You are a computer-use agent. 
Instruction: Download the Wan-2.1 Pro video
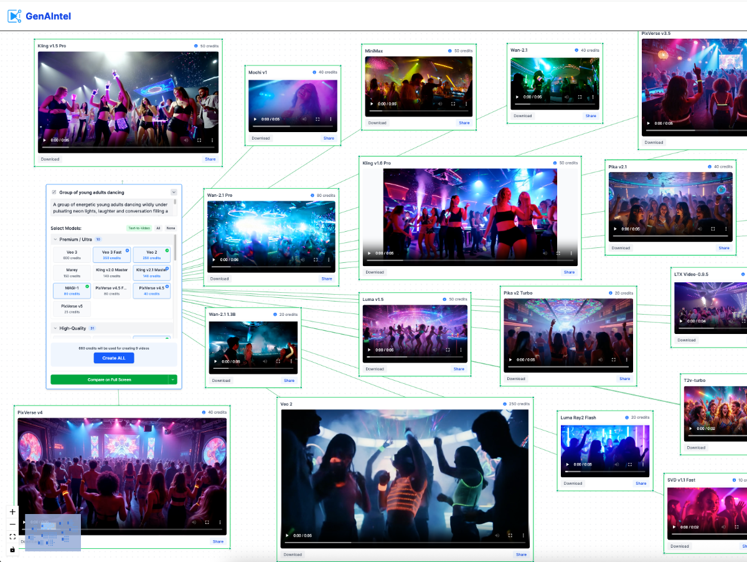pyautogui.click(x=219, y=279)
